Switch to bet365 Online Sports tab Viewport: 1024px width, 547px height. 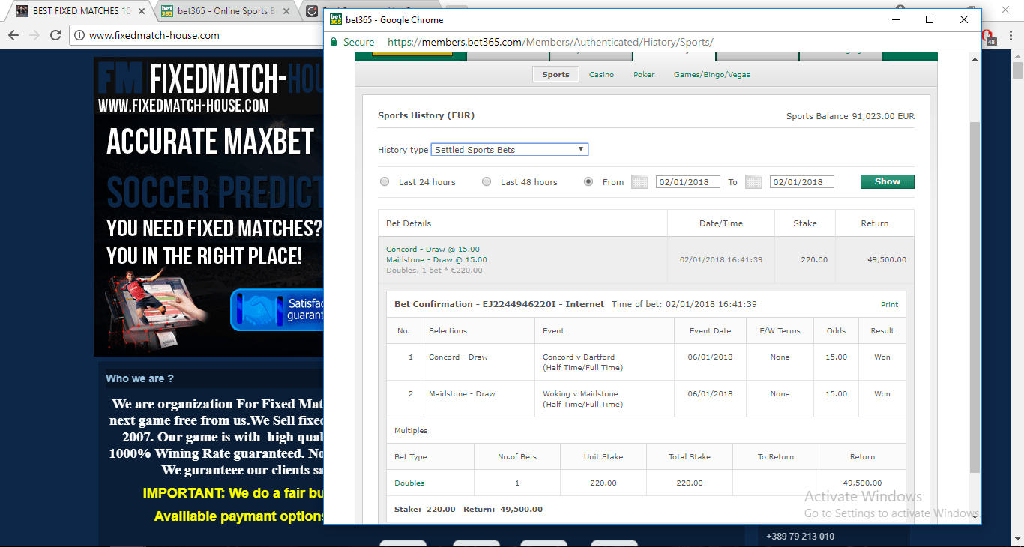(x=226, y=11)
